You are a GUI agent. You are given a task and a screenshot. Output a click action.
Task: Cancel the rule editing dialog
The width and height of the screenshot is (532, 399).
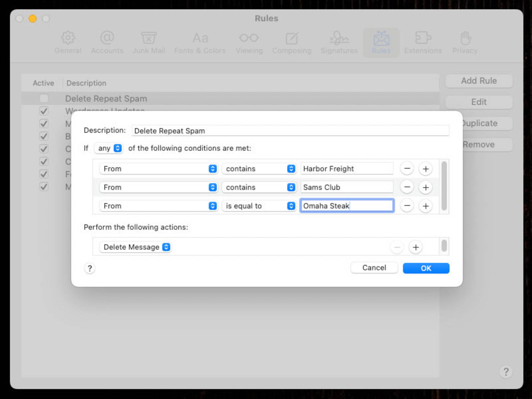click(374, 268)
